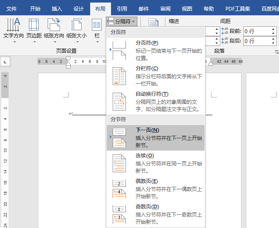This screenshot has width=279, height=228.
Task: Insert Continuous (连续) section break
Action: pos(156,163)
